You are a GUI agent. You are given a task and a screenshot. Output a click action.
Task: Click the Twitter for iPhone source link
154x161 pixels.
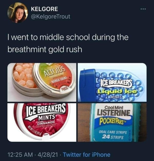tap(87, 155)
